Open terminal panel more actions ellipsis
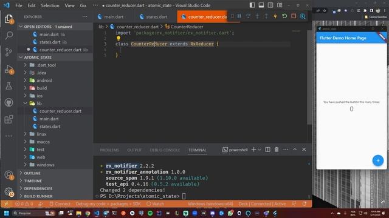The height and width of the screenshot is (218, 389). pyautogui.click(x=286, y=150)
